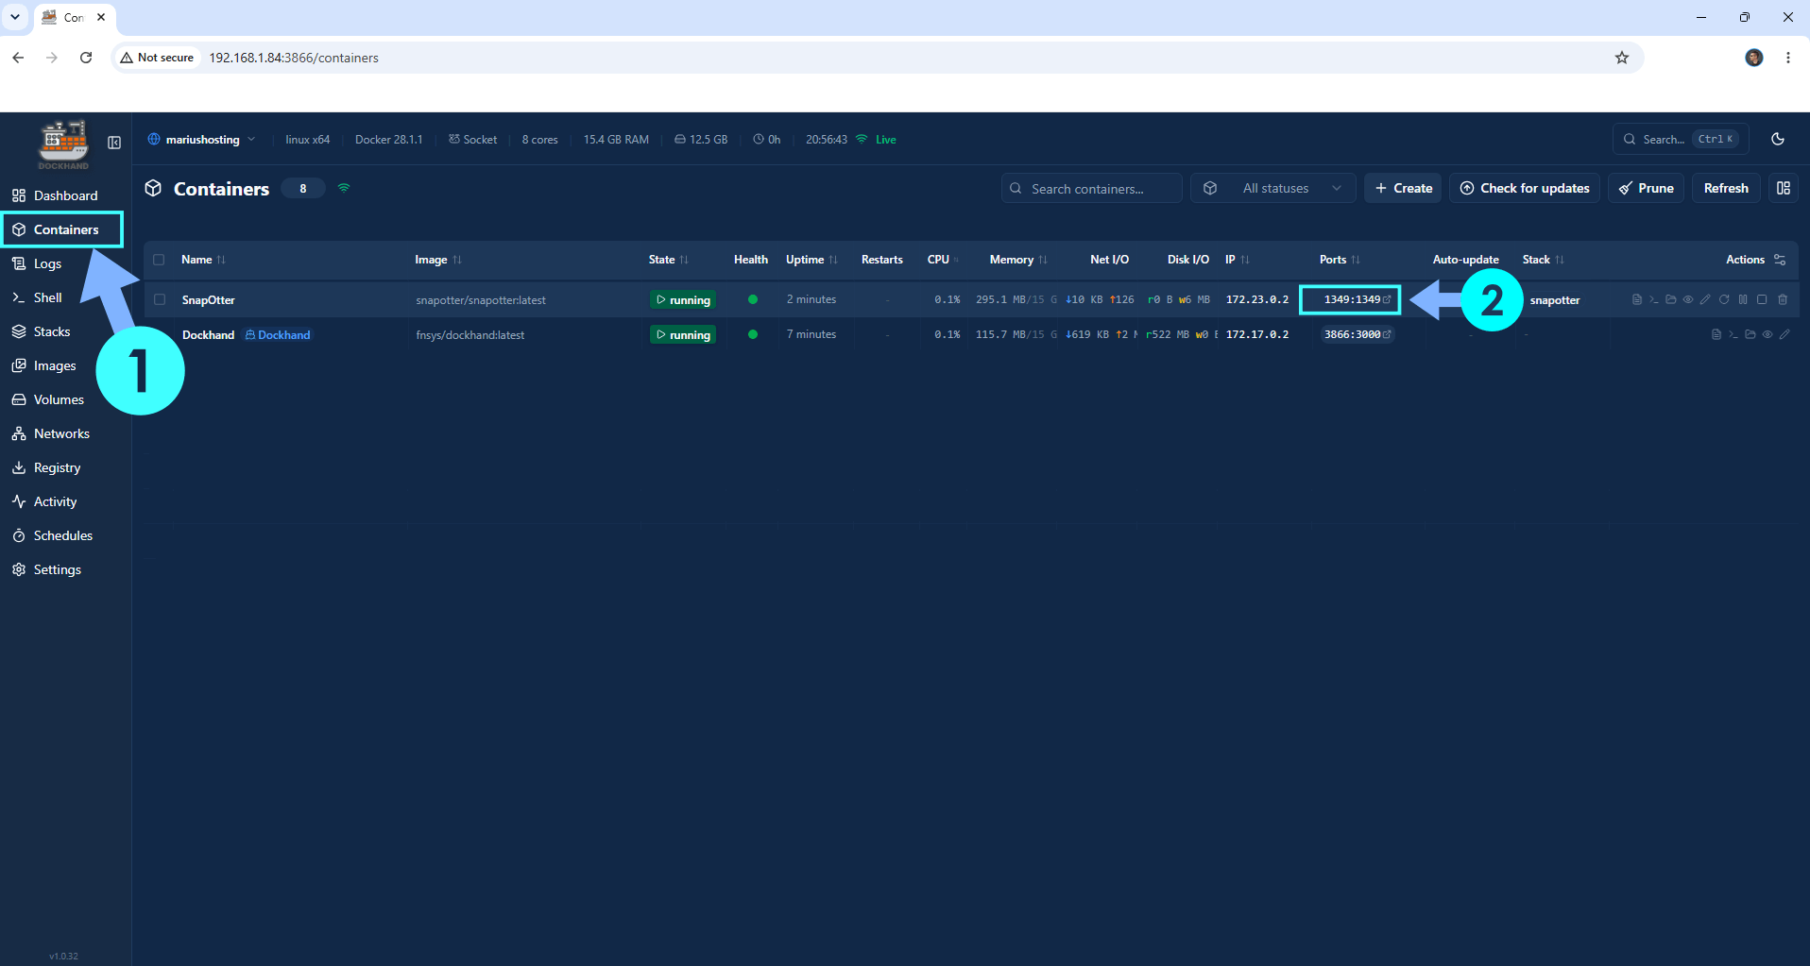This screenshot has height=966, width=1810.
Task: Collapse the sidebar using the panel icon
Action: tap(114, 143)
